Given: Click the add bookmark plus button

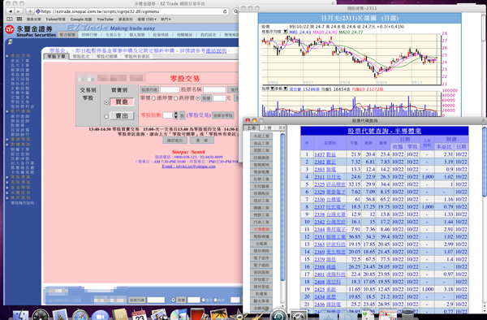Looking at the screenshot, I should click(x=30, y=11).
